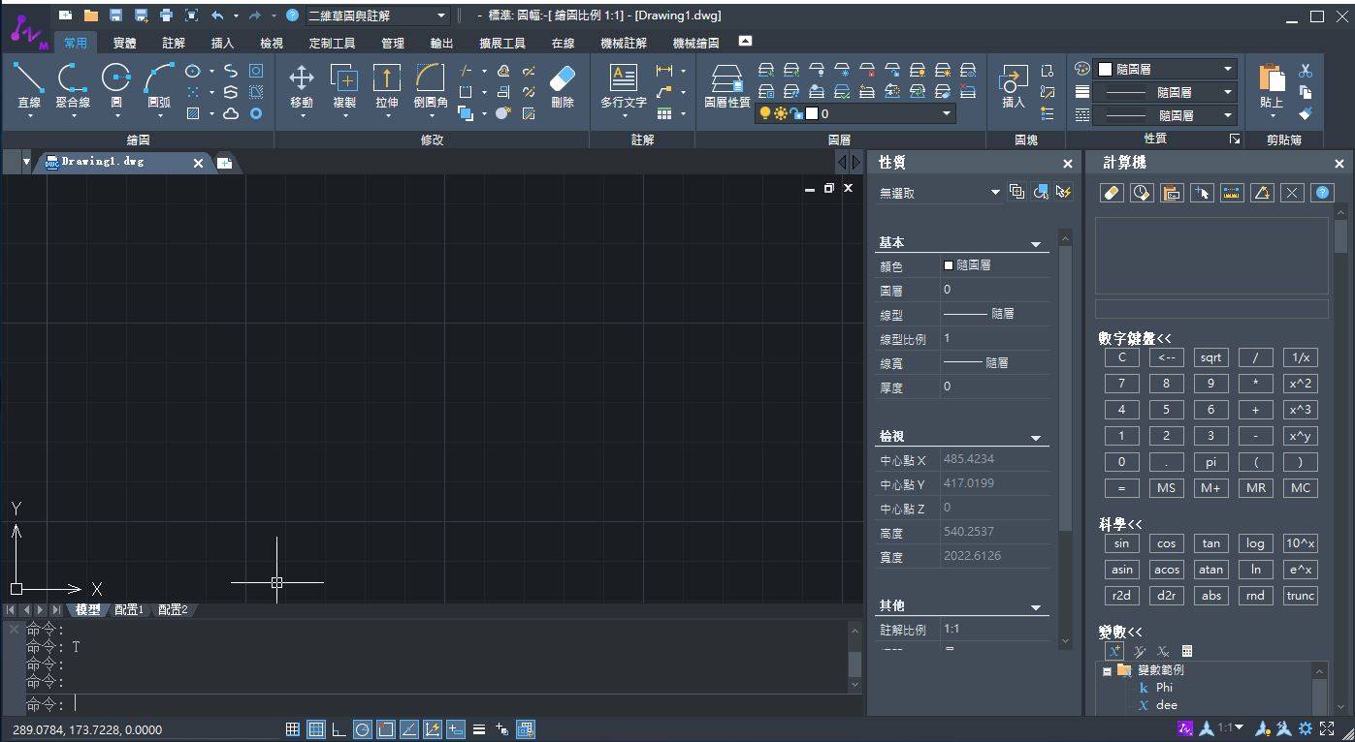Toggle object snap in status bar
This screenshot has height=742, width=1355.
[x=385, y=729]
